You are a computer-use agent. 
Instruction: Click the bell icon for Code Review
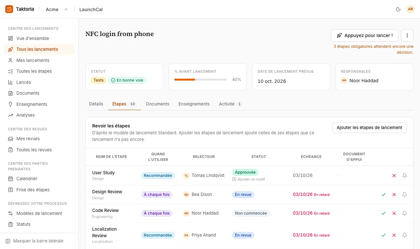[405, 213]
